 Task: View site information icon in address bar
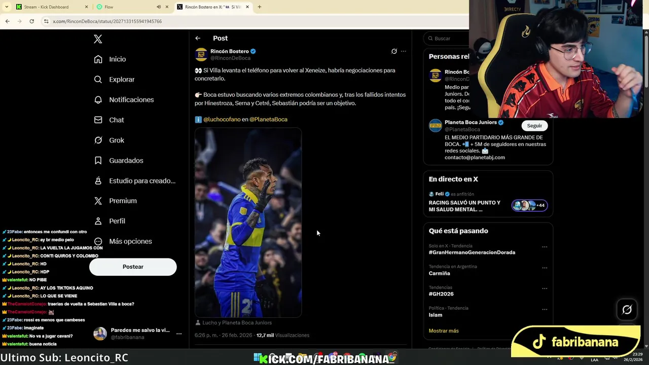[46, 21]
